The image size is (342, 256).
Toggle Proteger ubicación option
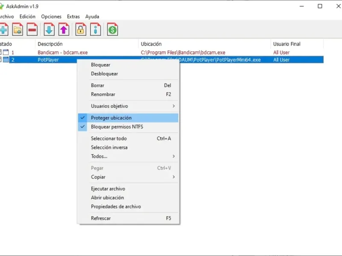(128, 118)
